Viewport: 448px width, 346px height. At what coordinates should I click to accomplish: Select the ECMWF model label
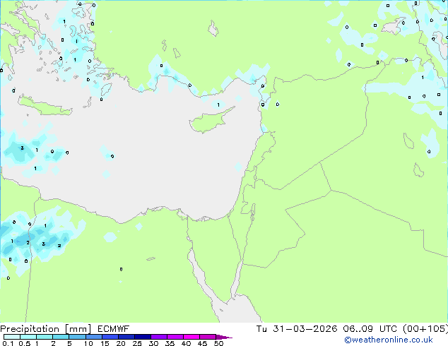(114, 329)
